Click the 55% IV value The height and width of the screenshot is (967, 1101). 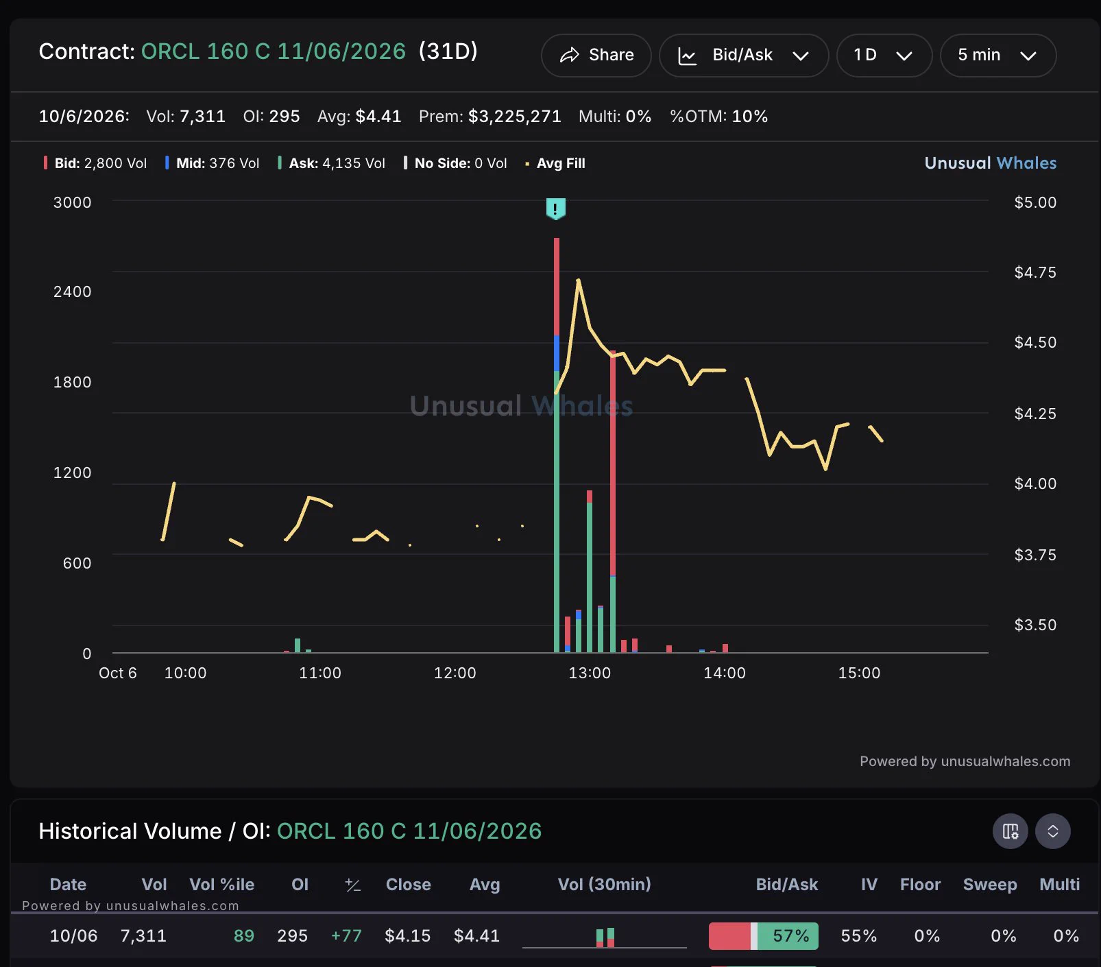859,936
